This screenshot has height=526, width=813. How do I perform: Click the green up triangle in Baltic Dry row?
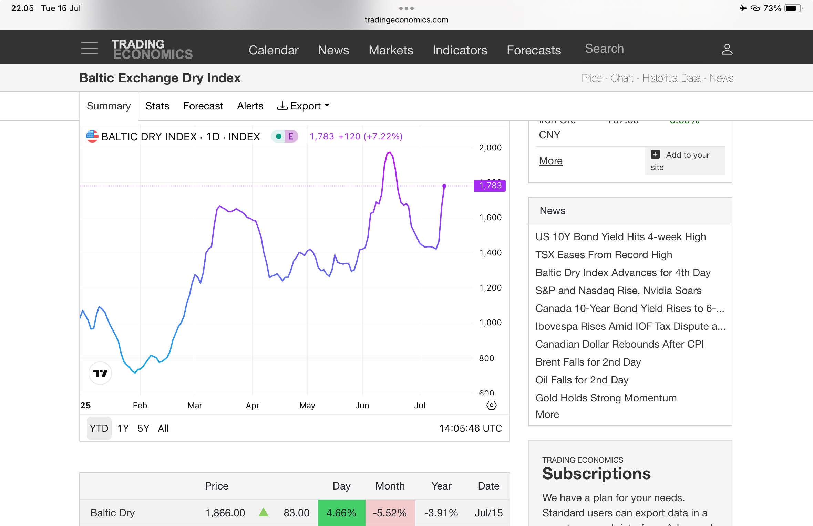click(x=264, y=512)
